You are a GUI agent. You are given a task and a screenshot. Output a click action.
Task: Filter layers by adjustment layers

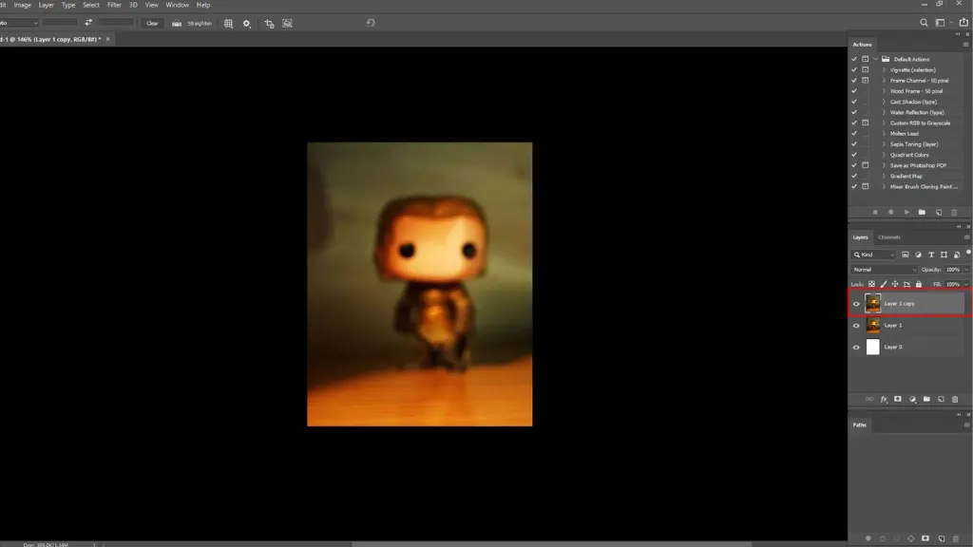pyautogui.click(x=919, y=255)
